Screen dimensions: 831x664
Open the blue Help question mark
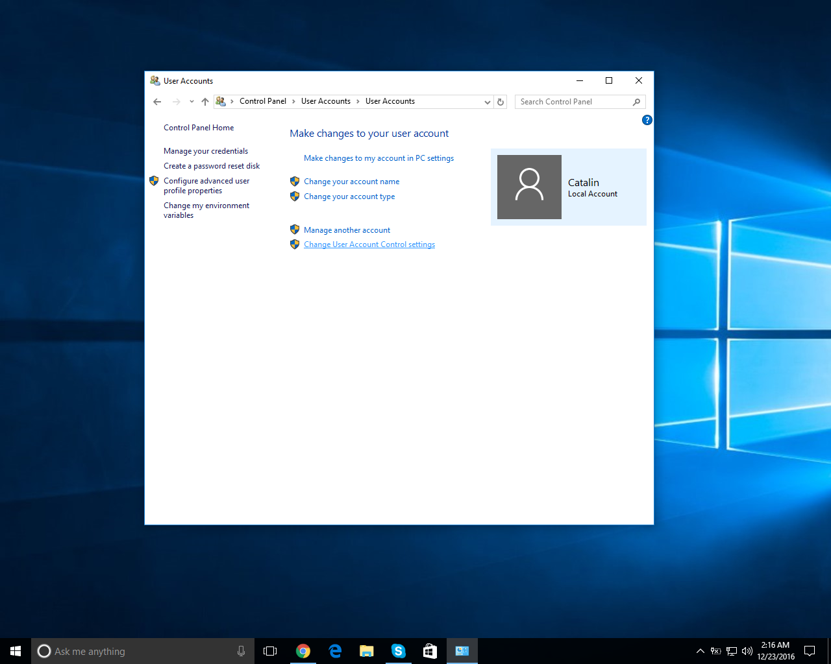point(647,120)
